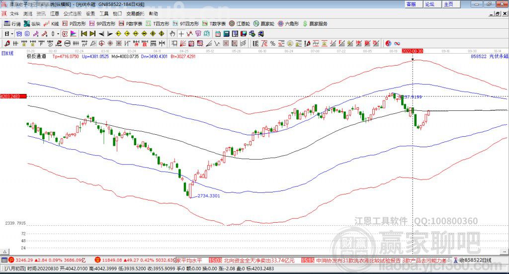Open the 板块 sector view
The height and width of the screenshot is (274, 509).
[32, 24]
